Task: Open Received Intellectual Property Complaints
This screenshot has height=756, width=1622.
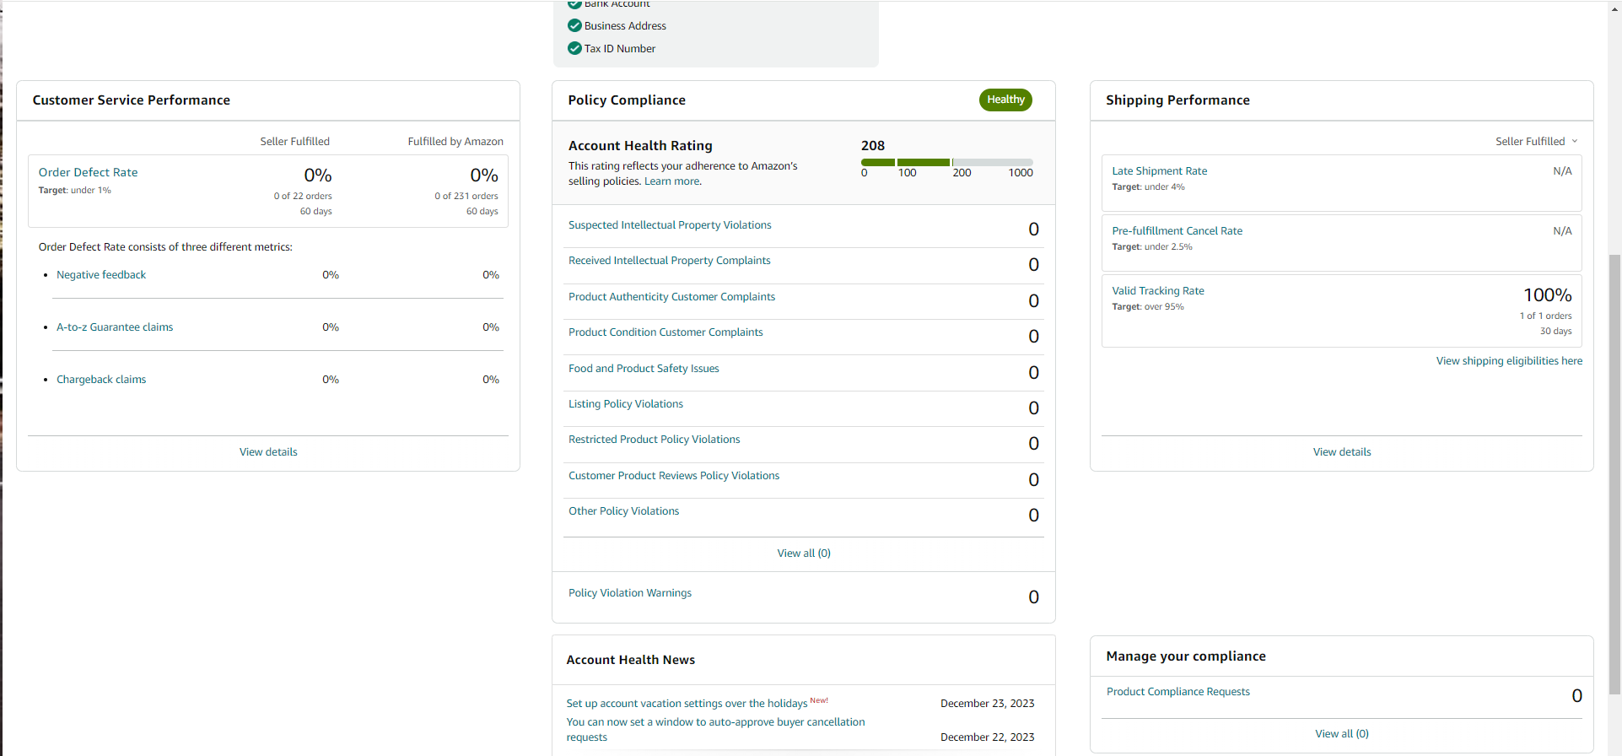Action: click(669, 261)
